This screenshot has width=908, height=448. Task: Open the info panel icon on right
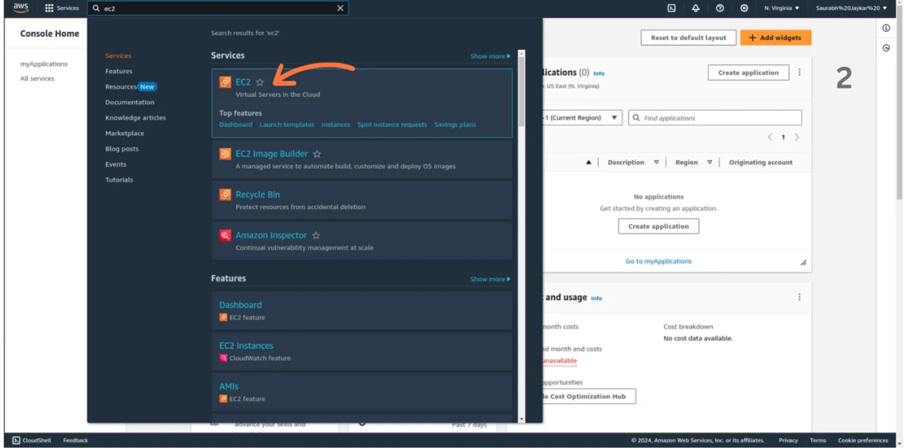(x=886, y=28)
